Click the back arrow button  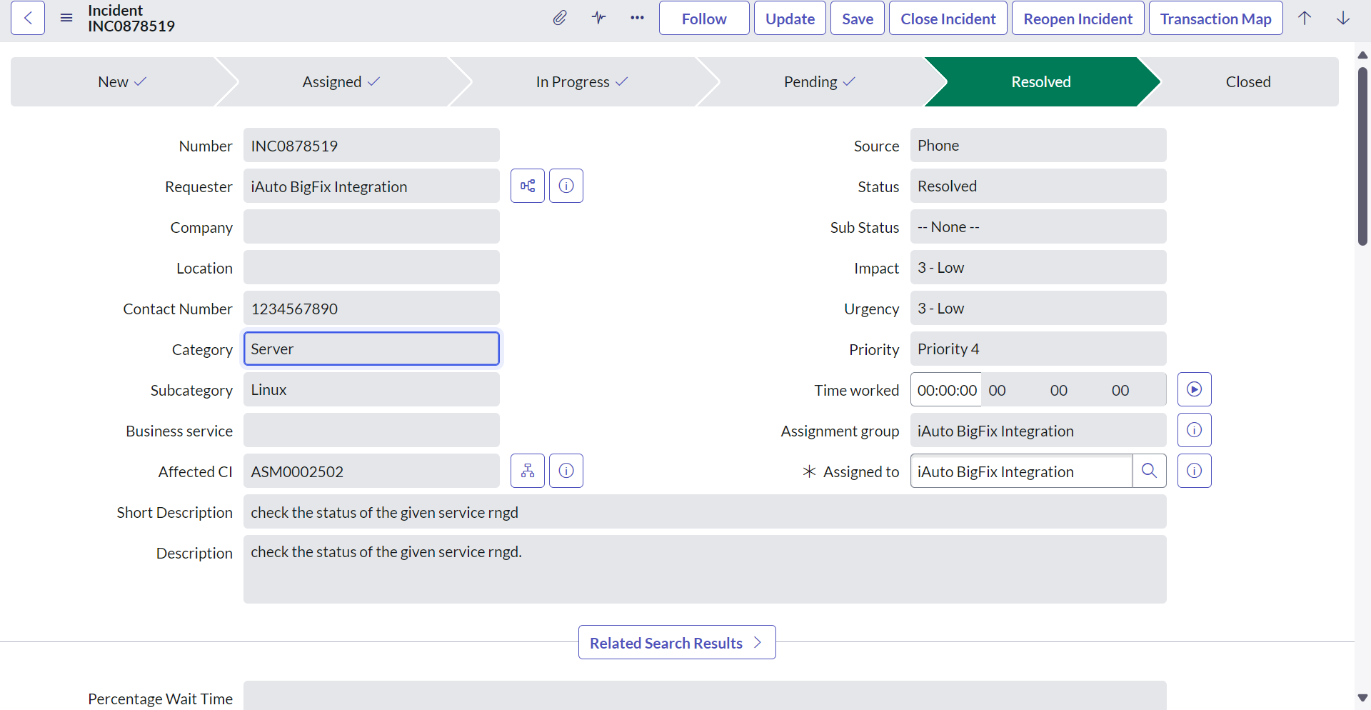click(28, 18)
